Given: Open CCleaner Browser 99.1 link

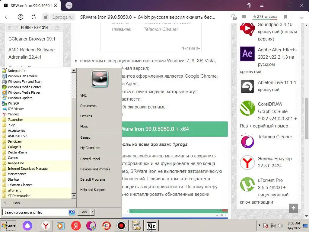Looking at the screenshot, I should (32, 39).
